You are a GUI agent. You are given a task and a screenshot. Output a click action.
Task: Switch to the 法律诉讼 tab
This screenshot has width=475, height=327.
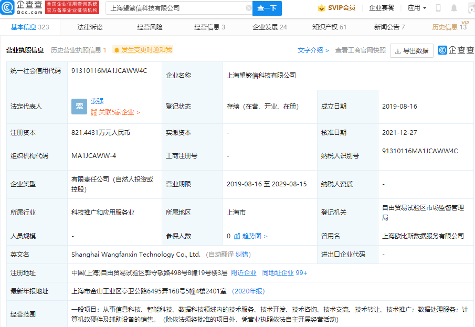click(x=90, y=27)
